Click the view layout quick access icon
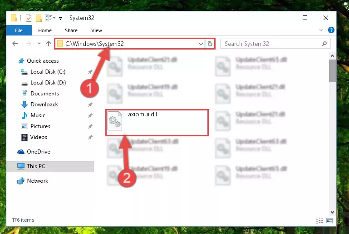The height and width of the screenshot is (234, 349). click(x=48, y=18)
